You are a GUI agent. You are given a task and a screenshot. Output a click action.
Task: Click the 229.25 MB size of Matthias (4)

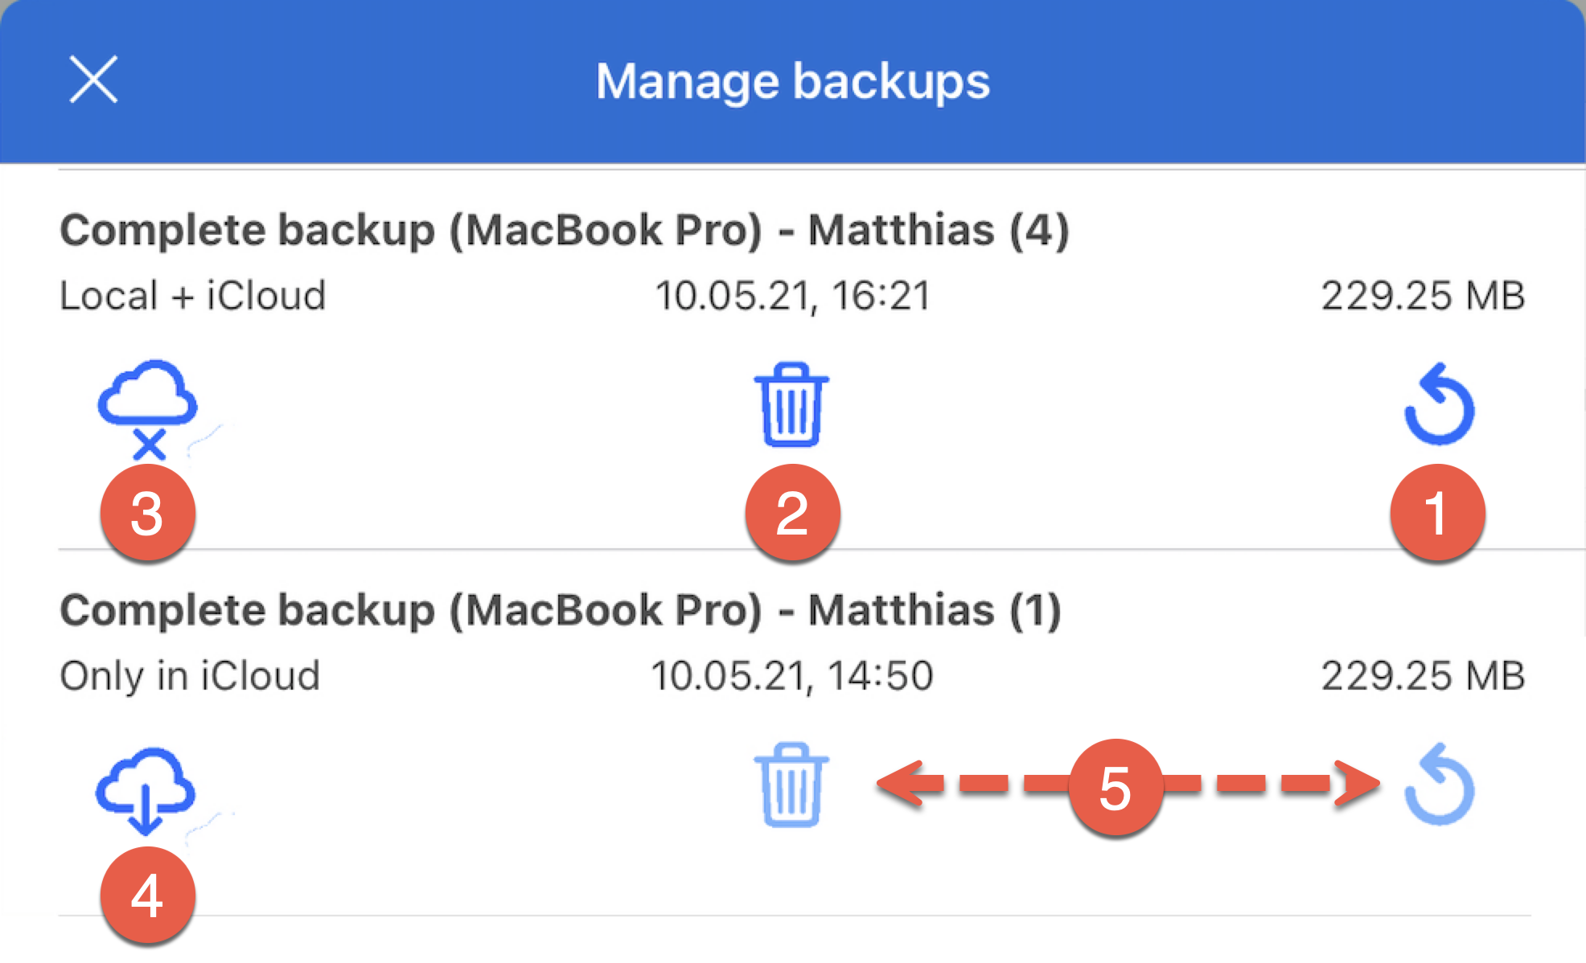1423,295
